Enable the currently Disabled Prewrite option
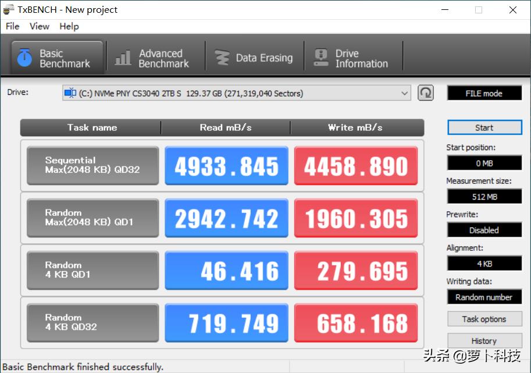The width and height of the screenshot is (531, 373). (x=484, y=230)
